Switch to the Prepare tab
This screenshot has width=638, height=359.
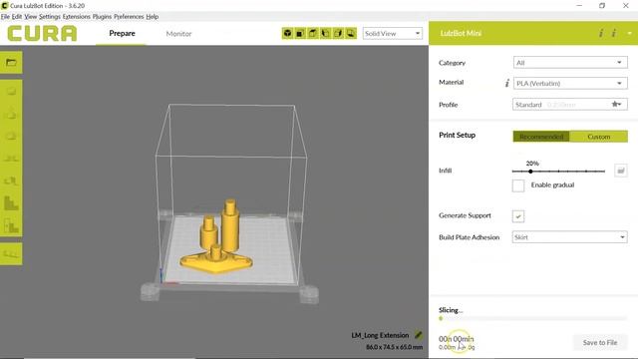tap(122, 33)
